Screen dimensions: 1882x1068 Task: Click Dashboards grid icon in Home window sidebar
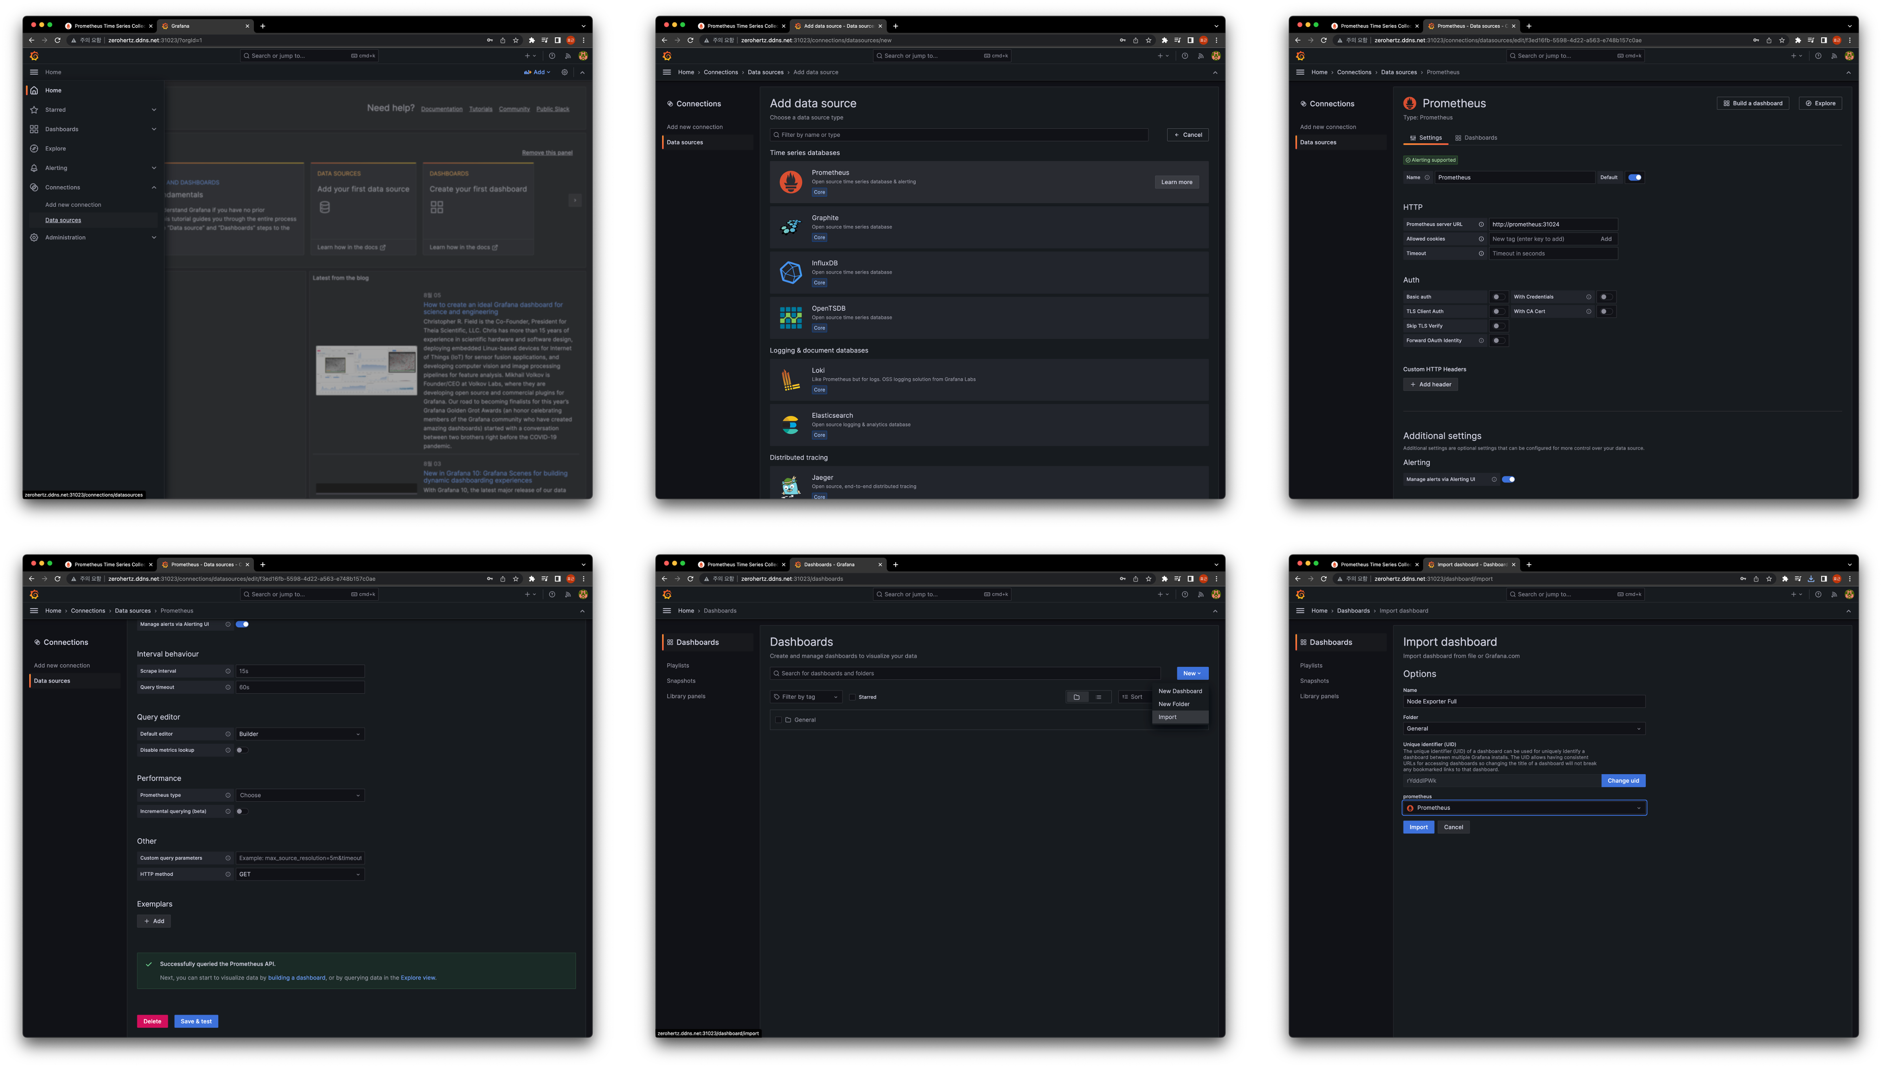[34, 129]
